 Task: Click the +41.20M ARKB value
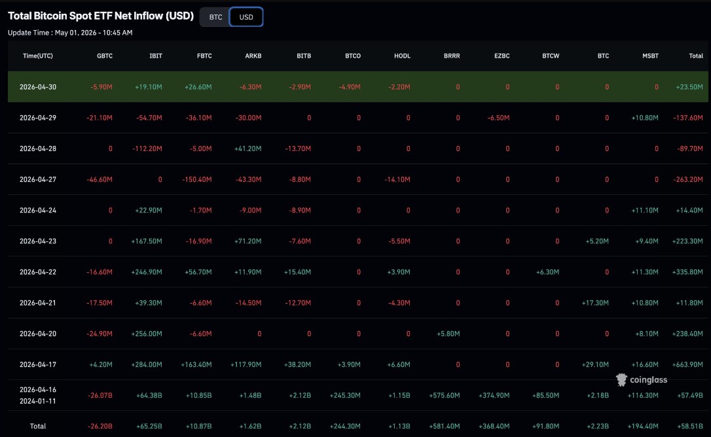[x=247, y=149]
